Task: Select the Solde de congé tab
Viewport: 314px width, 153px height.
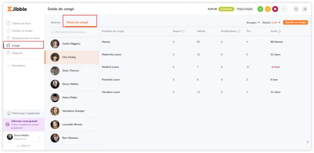Action: point(77,22)
